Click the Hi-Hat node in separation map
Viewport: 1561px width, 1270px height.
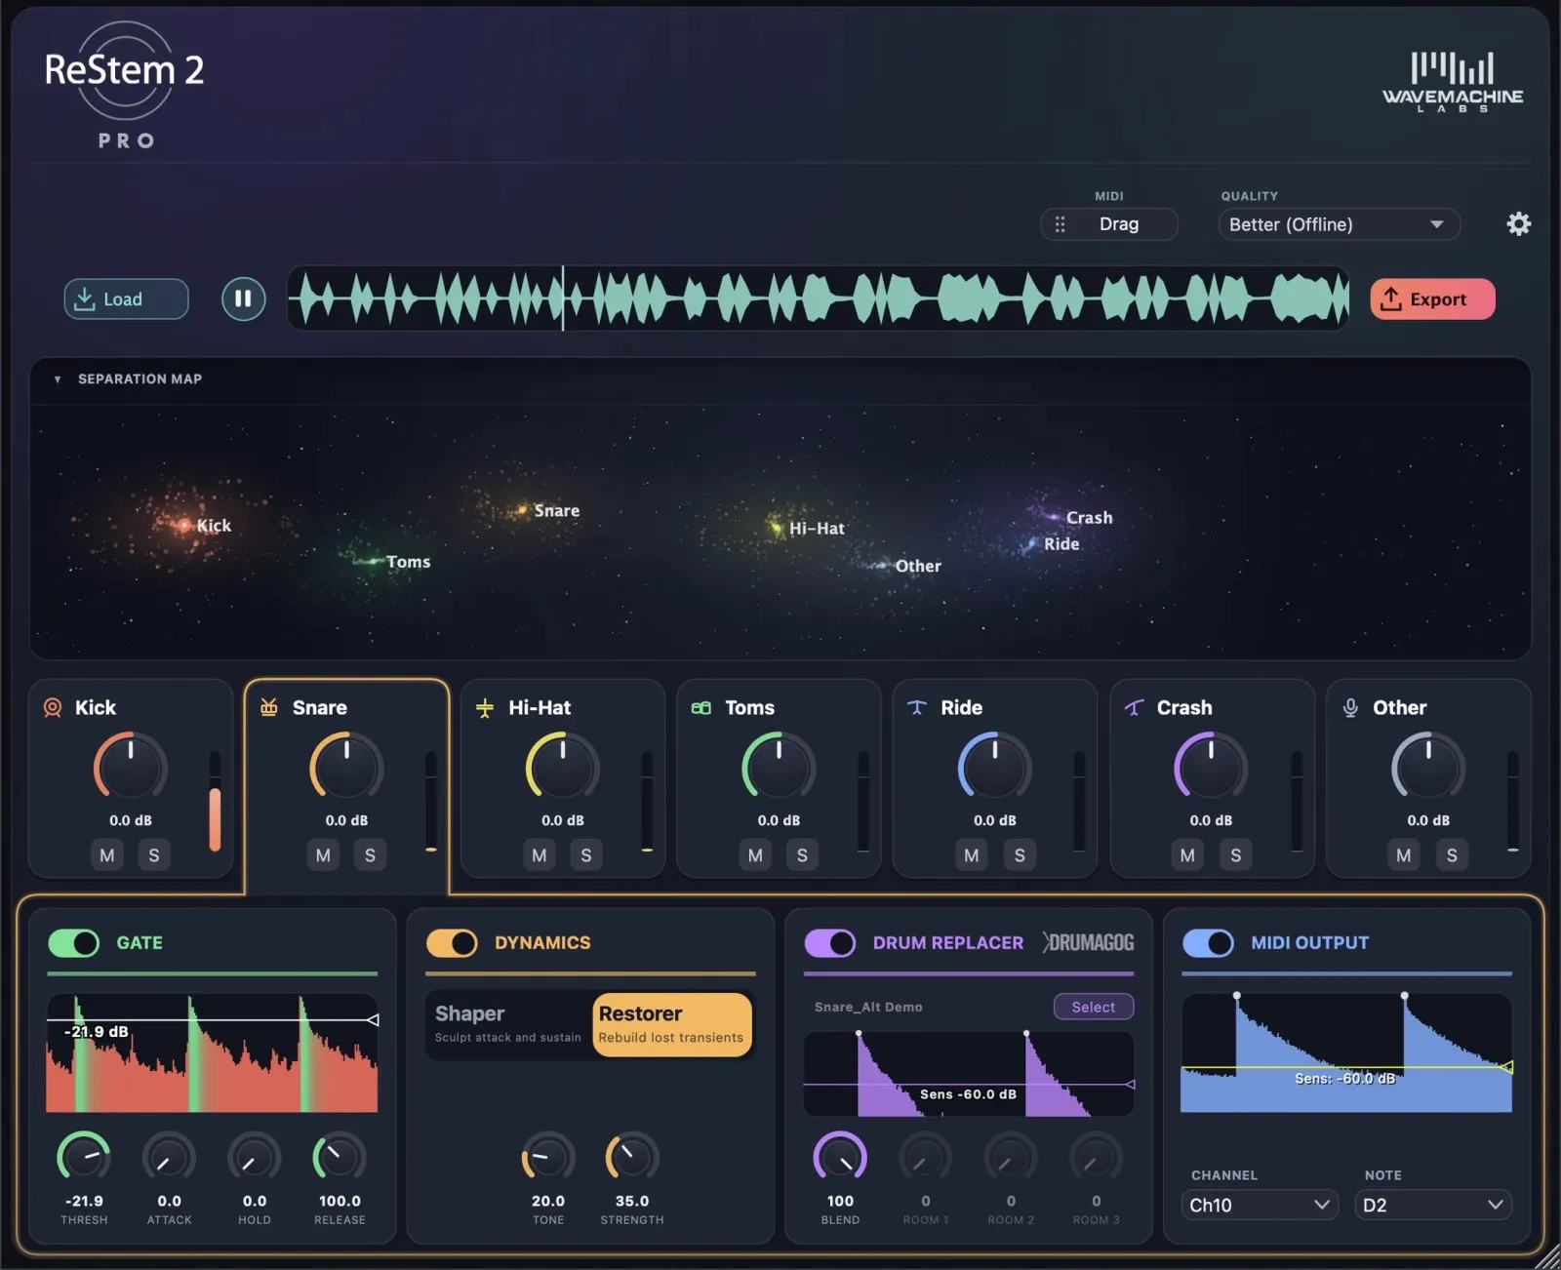click(x=777, y=528)
